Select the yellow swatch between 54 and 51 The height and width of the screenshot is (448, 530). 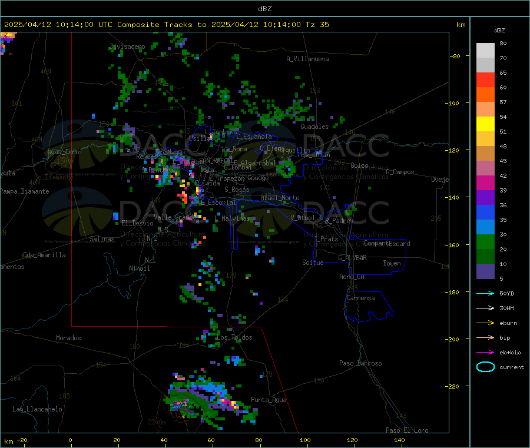click(x=485, y=124)
